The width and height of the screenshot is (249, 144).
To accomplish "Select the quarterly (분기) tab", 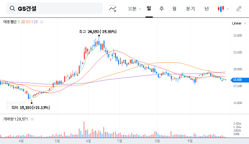I will pos(190,9).
